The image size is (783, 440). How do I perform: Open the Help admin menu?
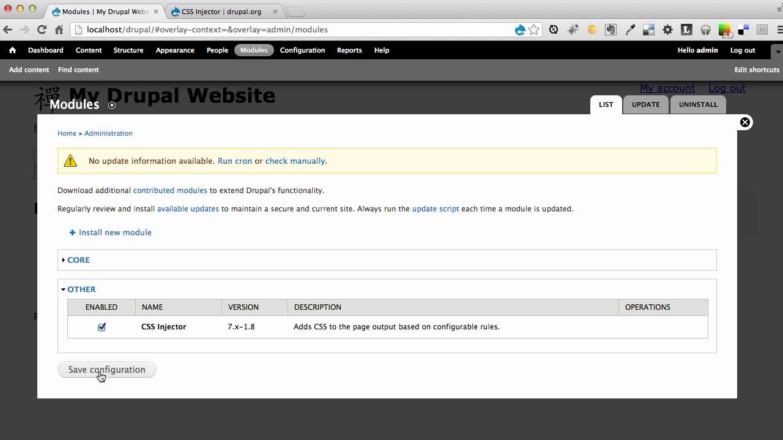pos(382,50)
